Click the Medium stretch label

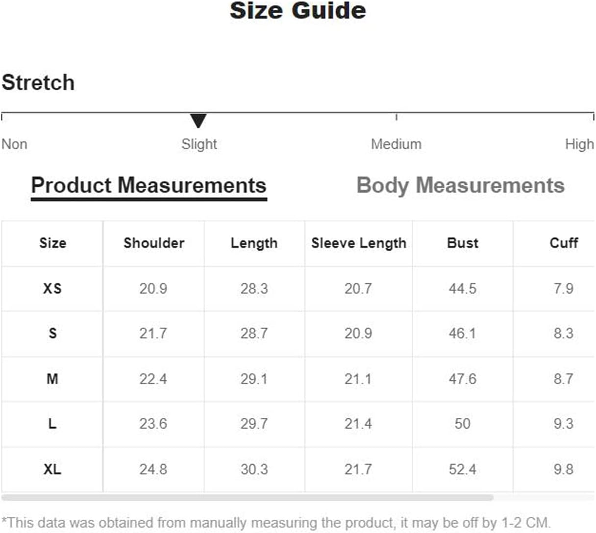click(x=396, y=144)
